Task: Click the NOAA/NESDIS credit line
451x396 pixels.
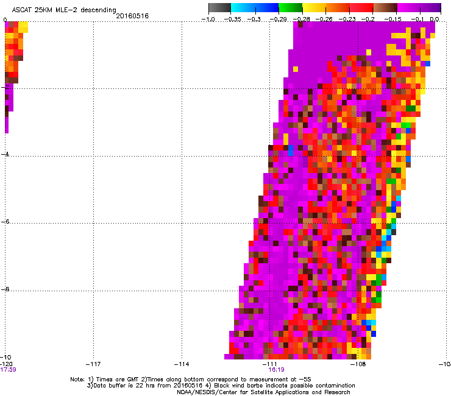Action: 263,392
